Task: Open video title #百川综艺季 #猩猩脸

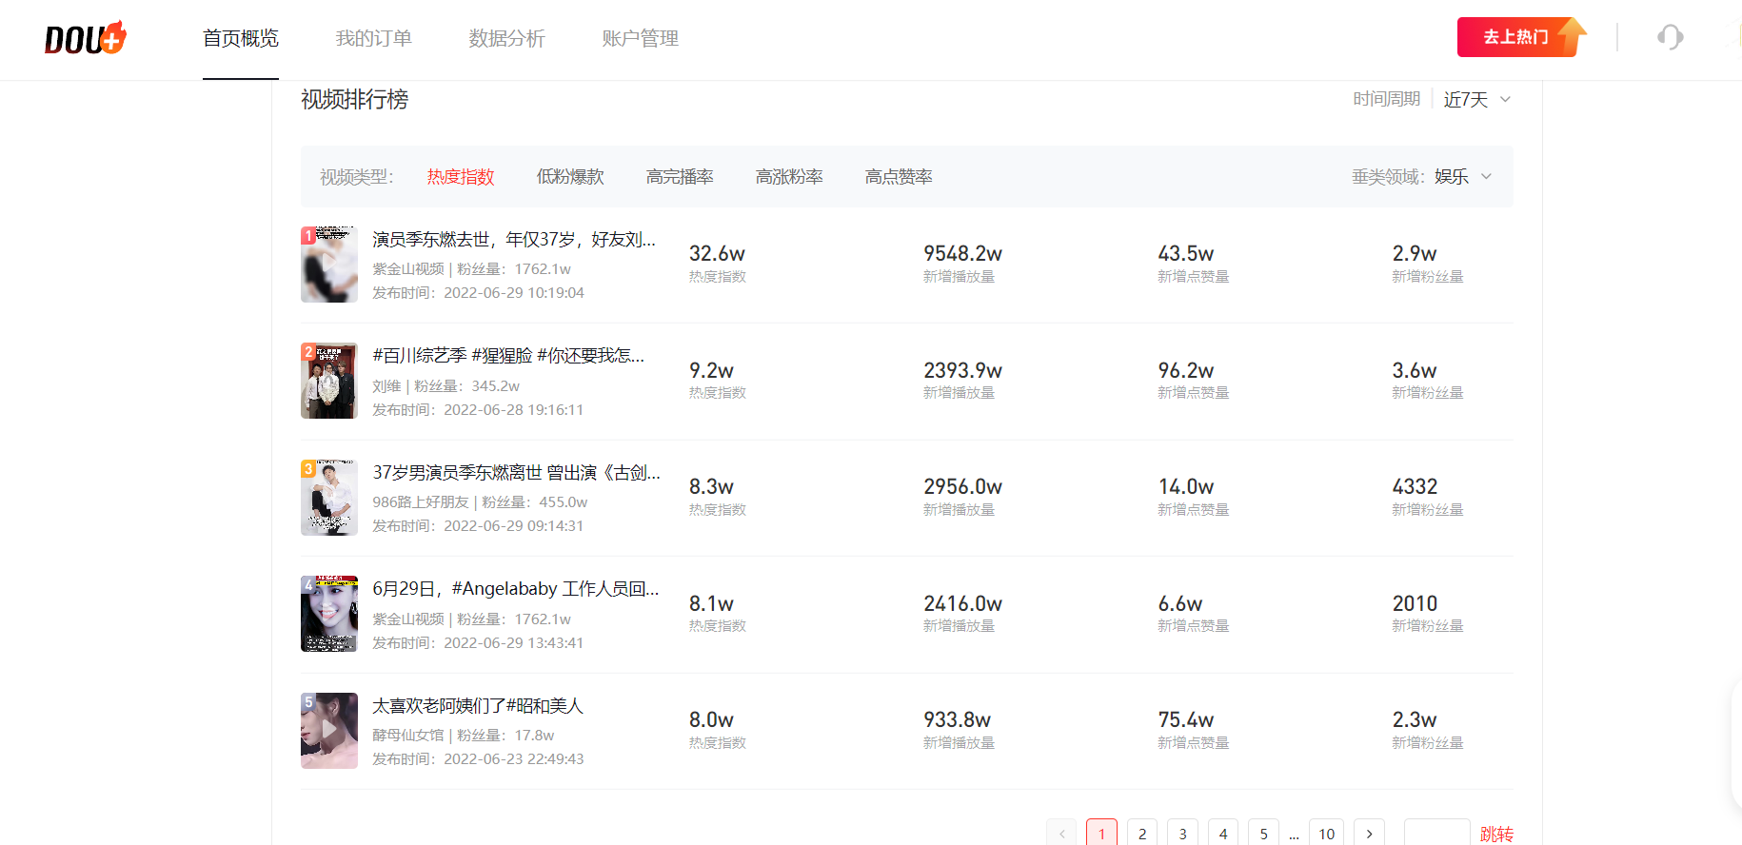Action: coord(508,355)
